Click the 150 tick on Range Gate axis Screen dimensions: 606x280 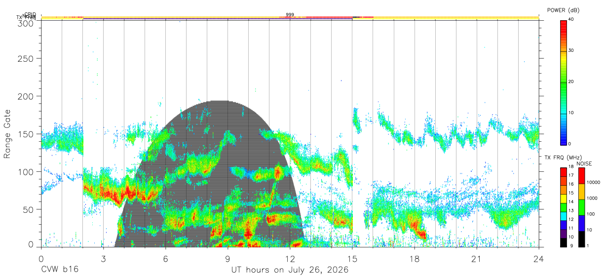click(x=27, y=134)
